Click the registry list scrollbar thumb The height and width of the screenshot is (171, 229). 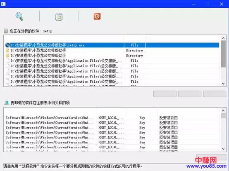tap(223, 116)
